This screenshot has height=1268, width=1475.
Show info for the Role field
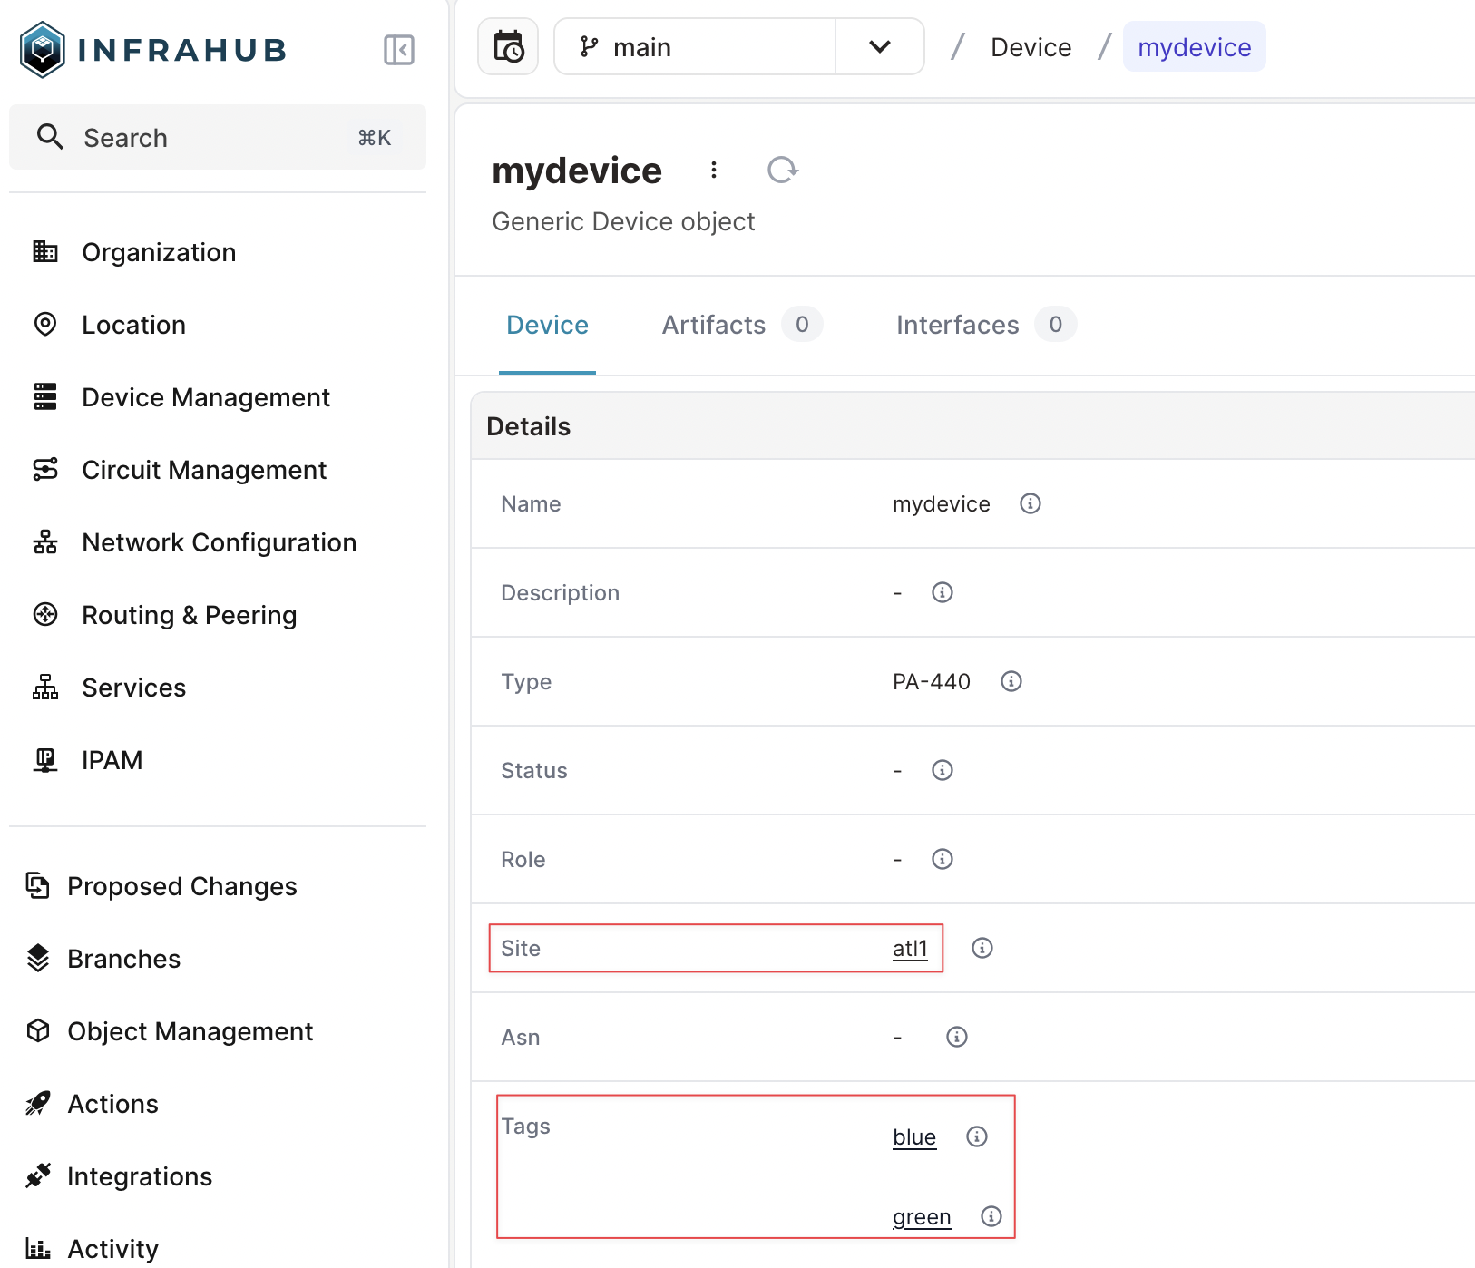point(943,859)
